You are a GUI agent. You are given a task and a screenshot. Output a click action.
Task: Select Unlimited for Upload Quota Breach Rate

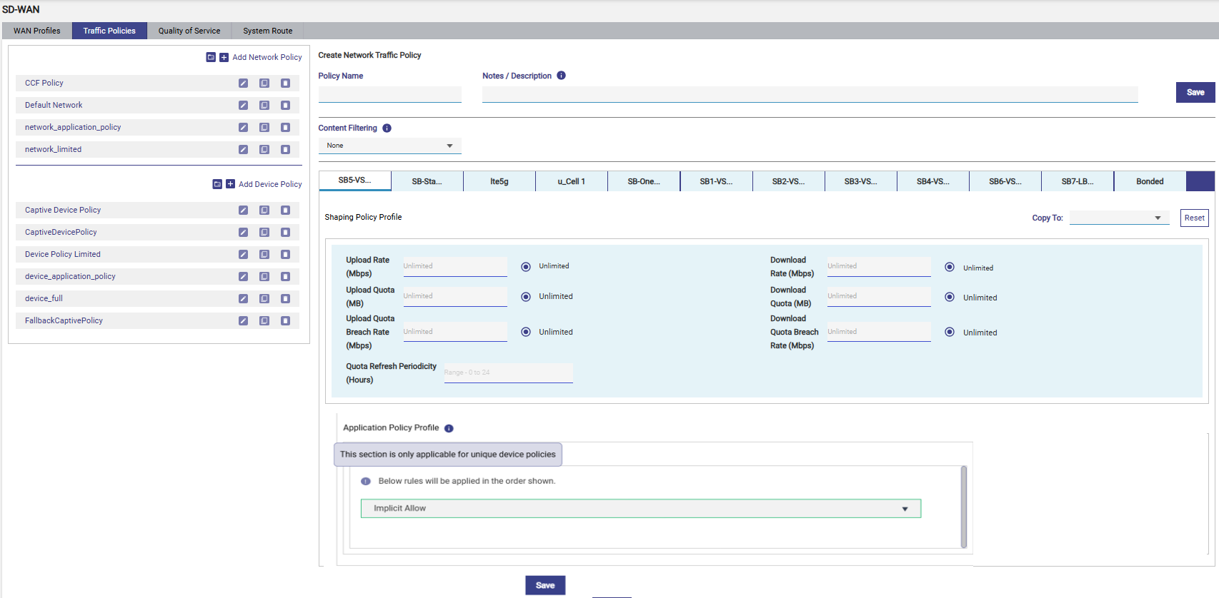[x=526, y=332]
